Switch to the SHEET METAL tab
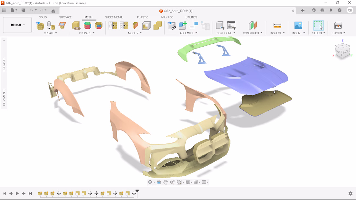Viewport: 356px width, 200px height. (114, 17)
